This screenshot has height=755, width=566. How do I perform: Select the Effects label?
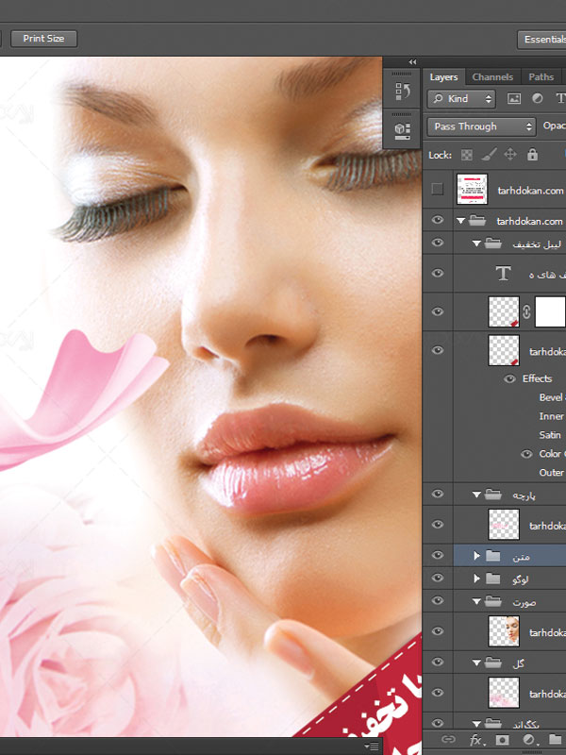click(x=537, y=378)
